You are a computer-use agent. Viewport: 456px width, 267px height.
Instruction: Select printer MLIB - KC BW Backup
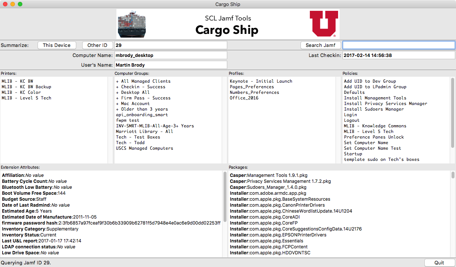pos(26,87)
